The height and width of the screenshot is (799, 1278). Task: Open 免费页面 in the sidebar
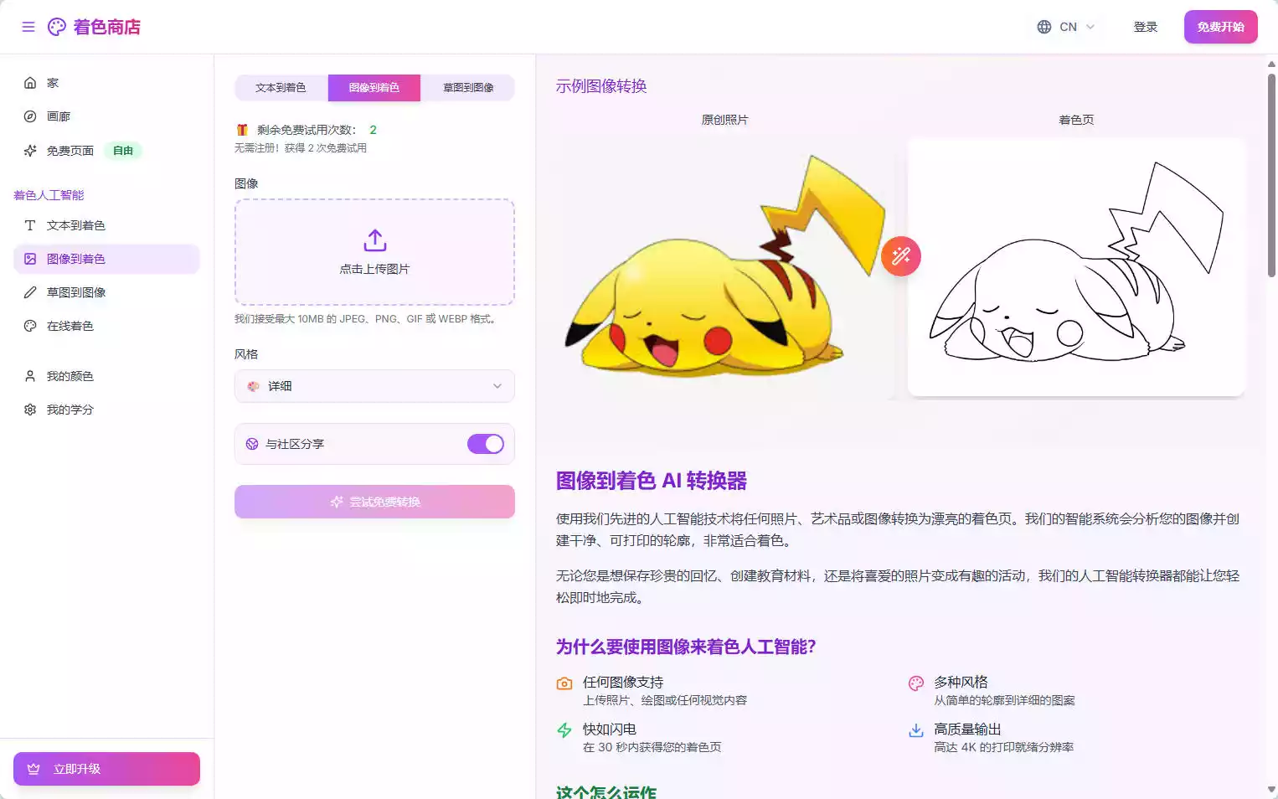106,151
